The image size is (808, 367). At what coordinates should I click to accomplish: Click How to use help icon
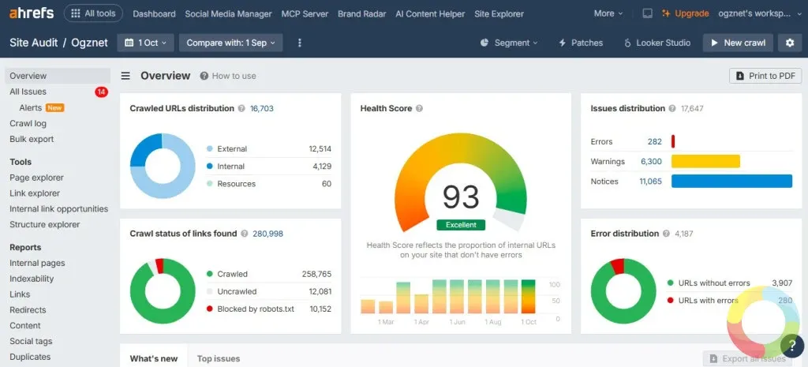[204, 76]
